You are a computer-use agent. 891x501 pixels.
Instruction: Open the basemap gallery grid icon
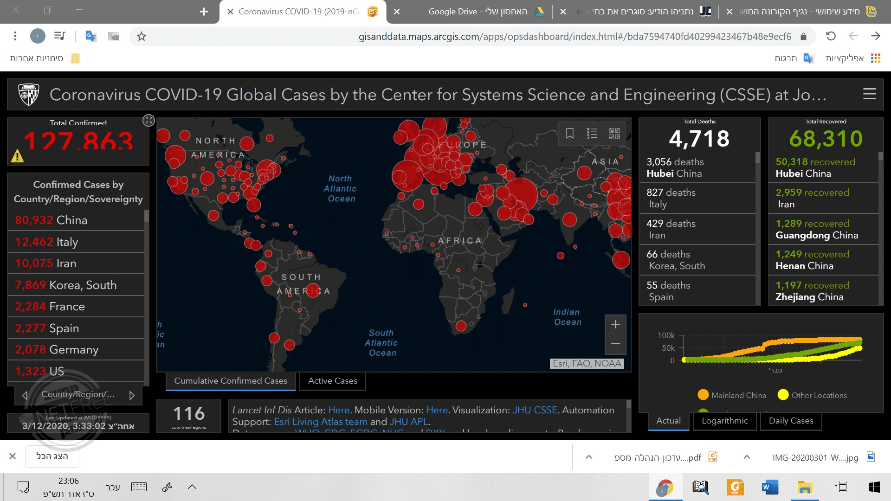614,134
